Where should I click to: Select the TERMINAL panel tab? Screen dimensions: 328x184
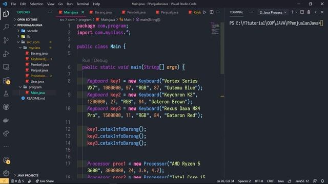point(236,12)
